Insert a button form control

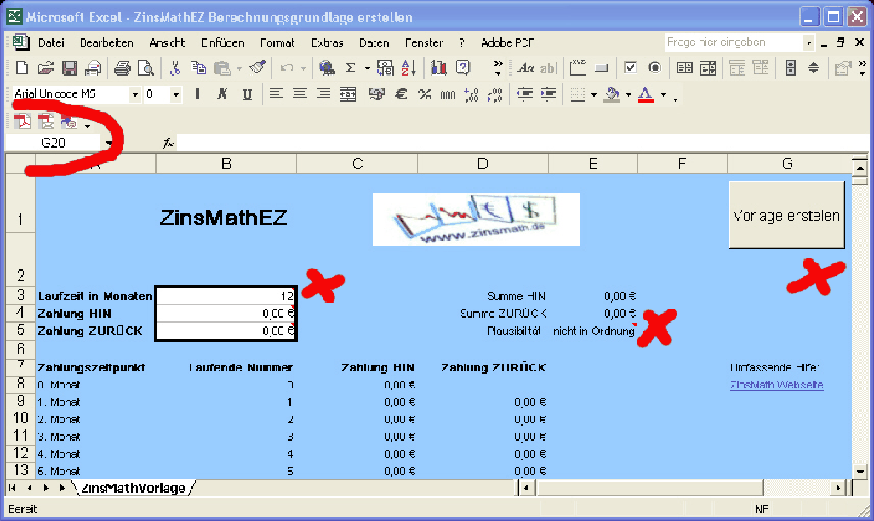[602, 68]
